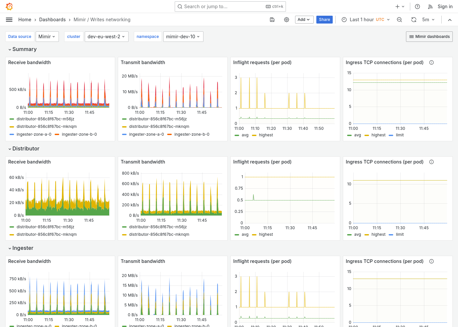Hide the ingester-zone-a-0 series in Transmit bandwidth

pos(146,134)
